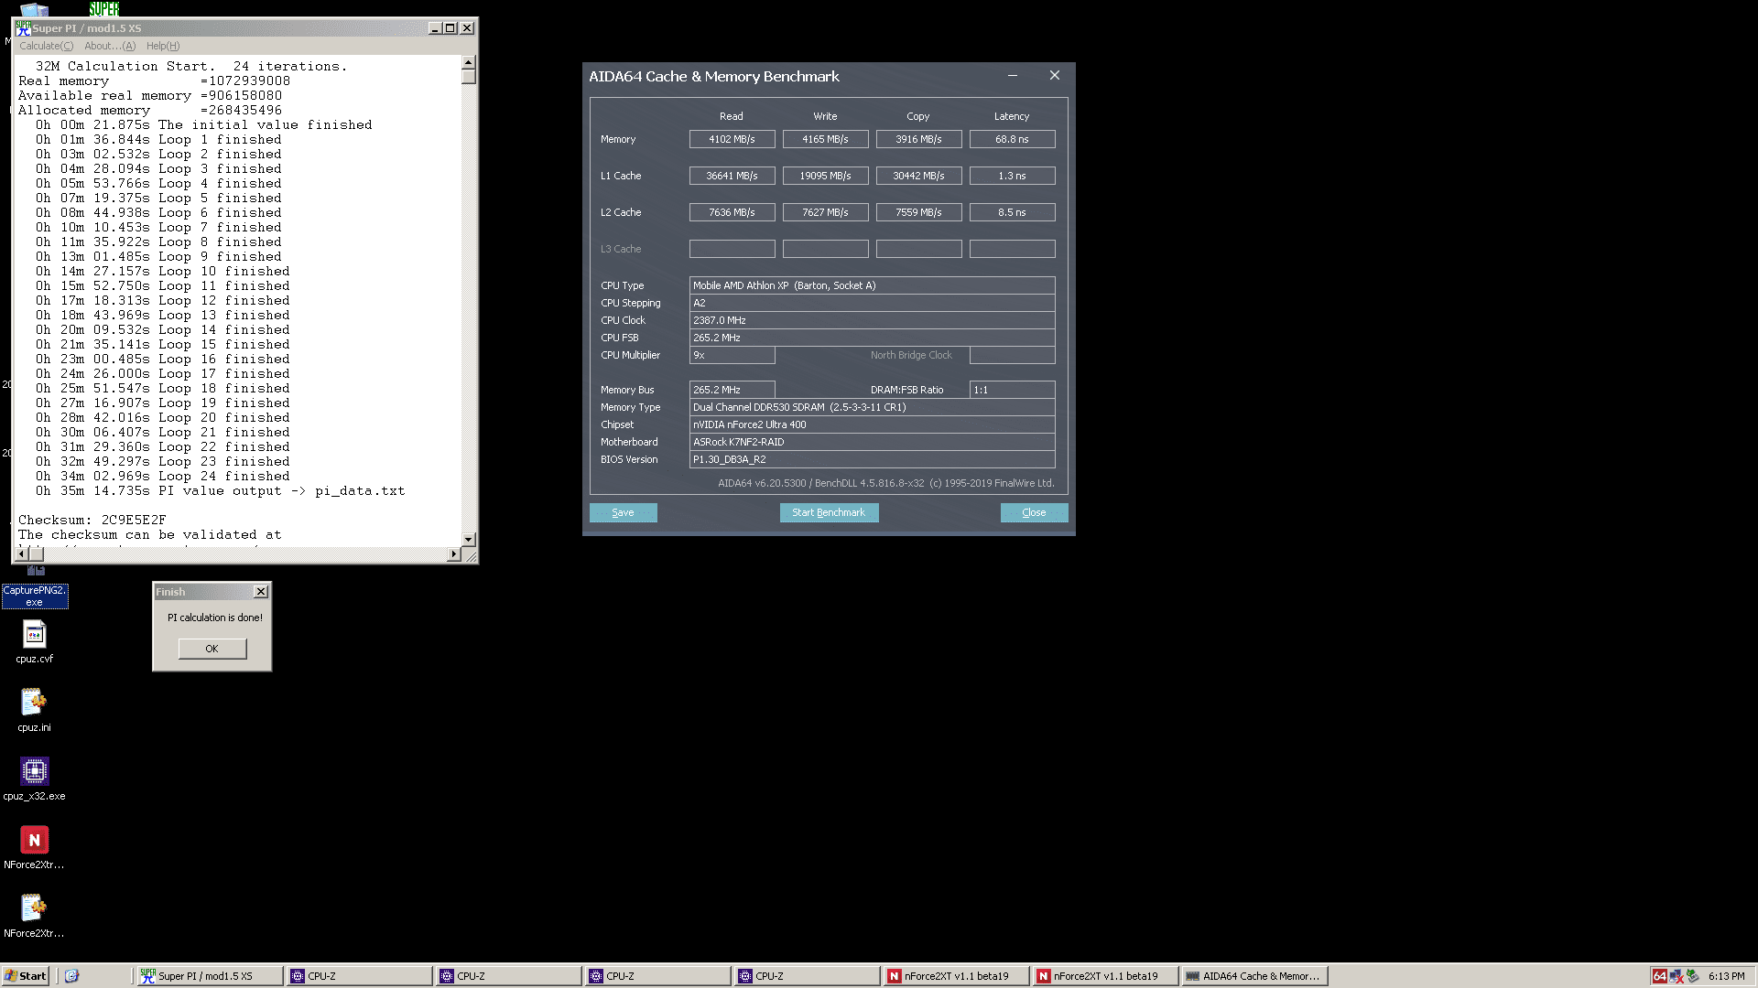Click the Memory Type value Dual Channel DDR530

coord(872,407)
